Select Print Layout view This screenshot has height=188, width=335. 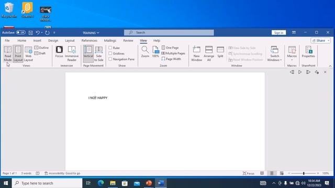18,54
